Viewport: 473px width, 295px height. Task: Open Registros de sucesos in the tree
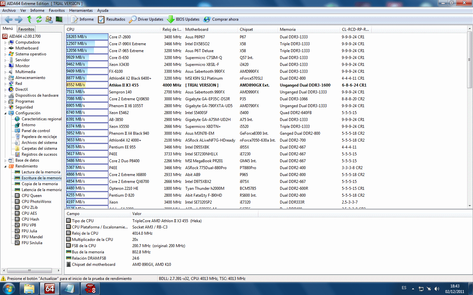click(39, 154)
